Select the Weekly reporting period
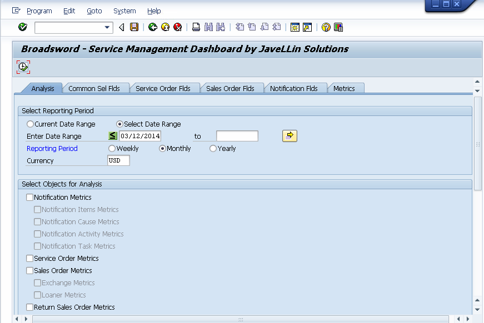484x323 pixels. [112, 149]
